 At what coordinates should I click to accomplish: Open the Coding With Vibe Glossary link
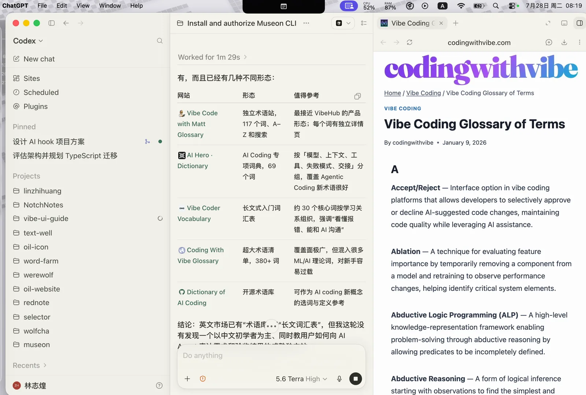click(201, 255)
